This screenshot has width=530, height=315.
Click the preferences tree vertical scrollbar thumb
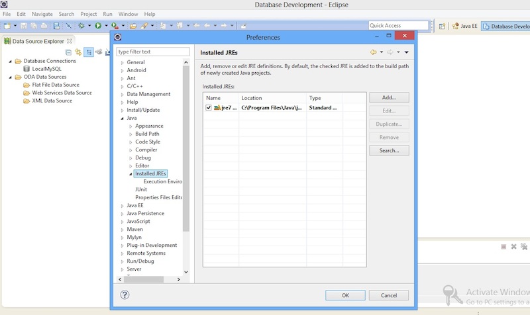tap(186, 148)
